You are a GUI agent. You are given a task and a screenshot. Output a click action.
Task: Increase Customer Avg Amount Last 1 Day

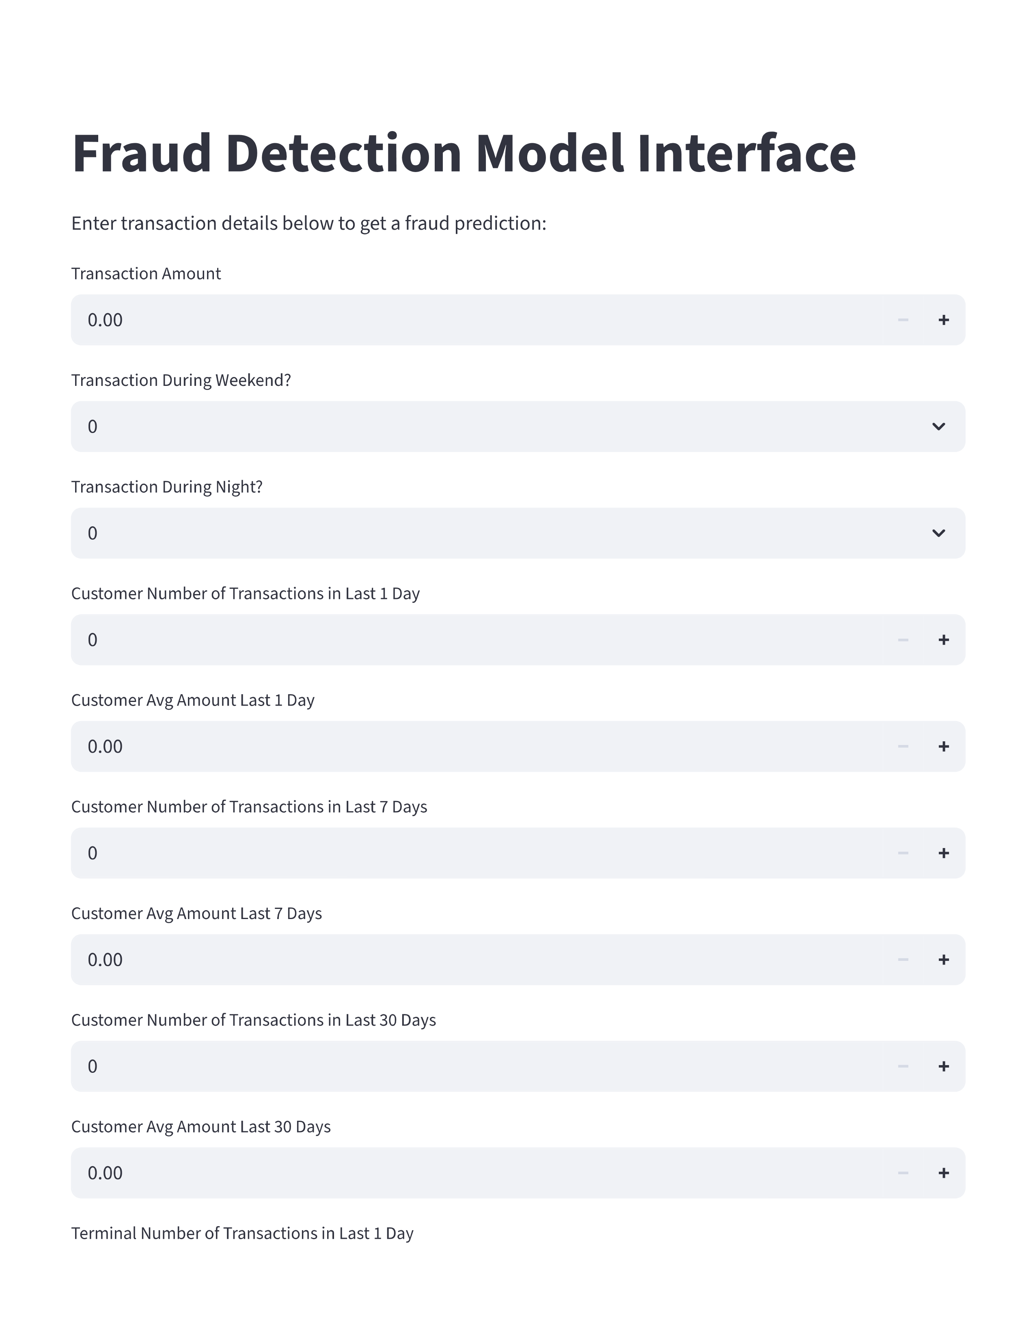coord(944,747)
